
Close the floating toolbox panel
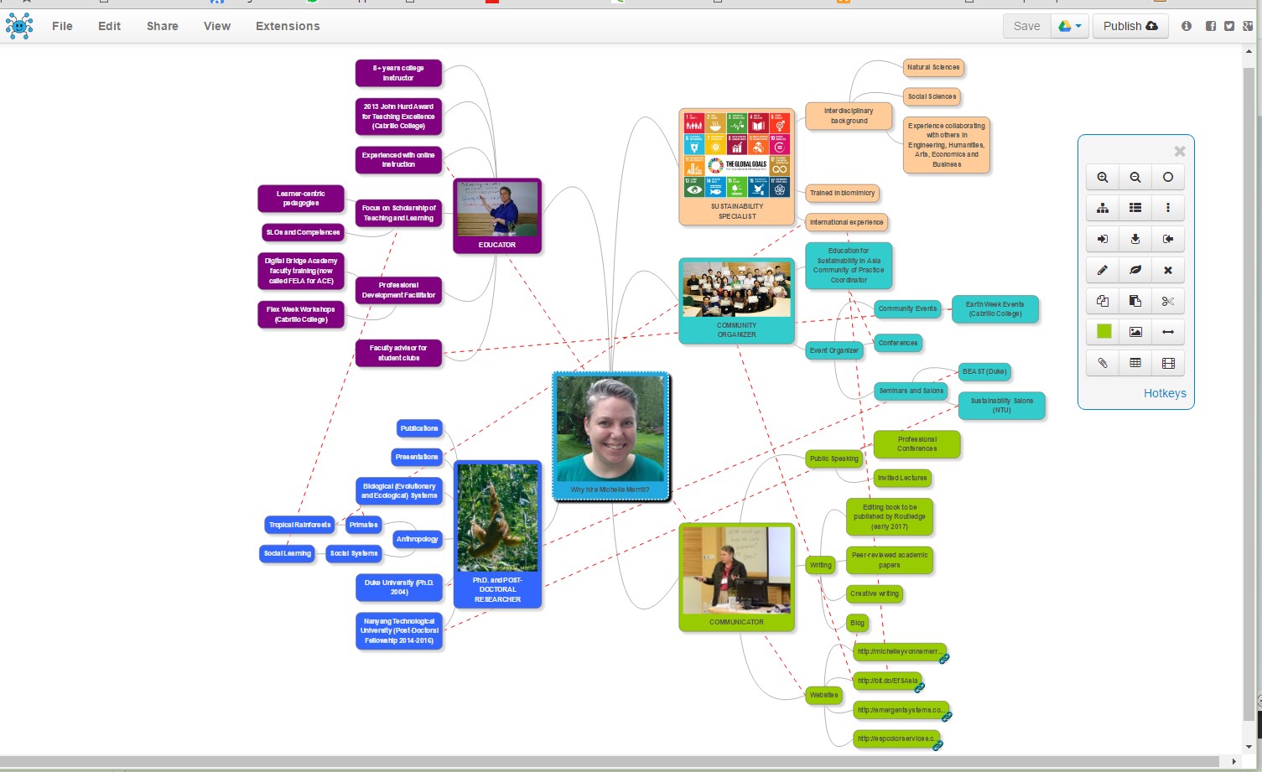coord(1180,152)
